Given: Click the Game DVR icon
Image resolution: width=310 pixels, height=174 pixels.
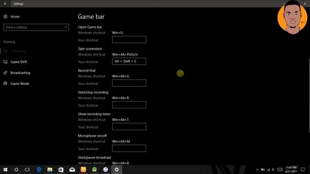Looking at the screenshot, I should (x=5, y=62).
